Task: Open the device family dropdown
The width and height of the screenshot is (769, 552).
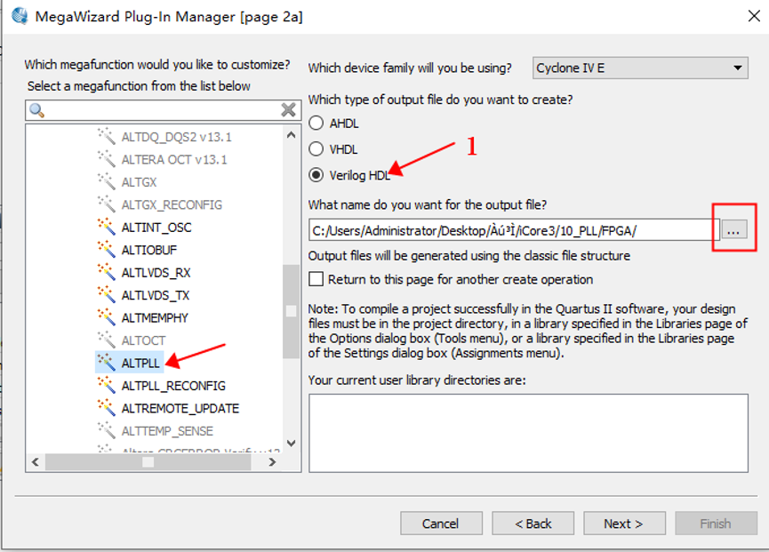Action: (x=640, y=68)
